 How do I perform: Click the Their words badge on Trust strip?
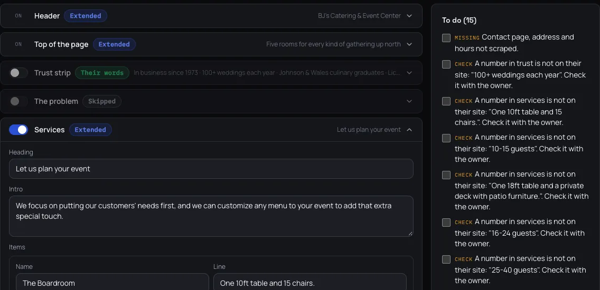click(102, 73)
